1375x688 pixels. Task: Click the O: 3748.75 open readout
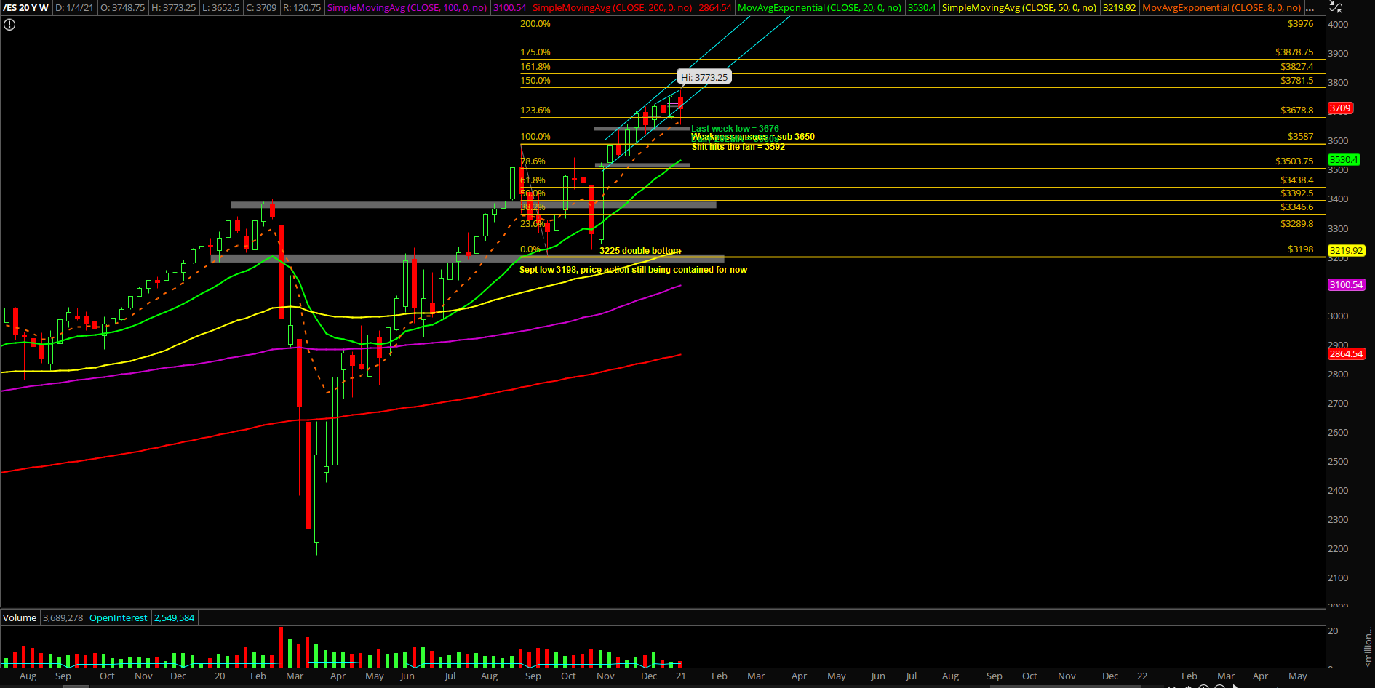click(122, 8)
